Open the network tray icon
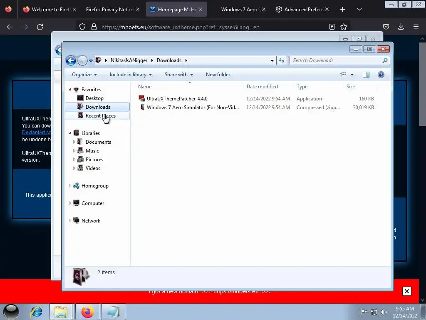 [x=374, y=312]
